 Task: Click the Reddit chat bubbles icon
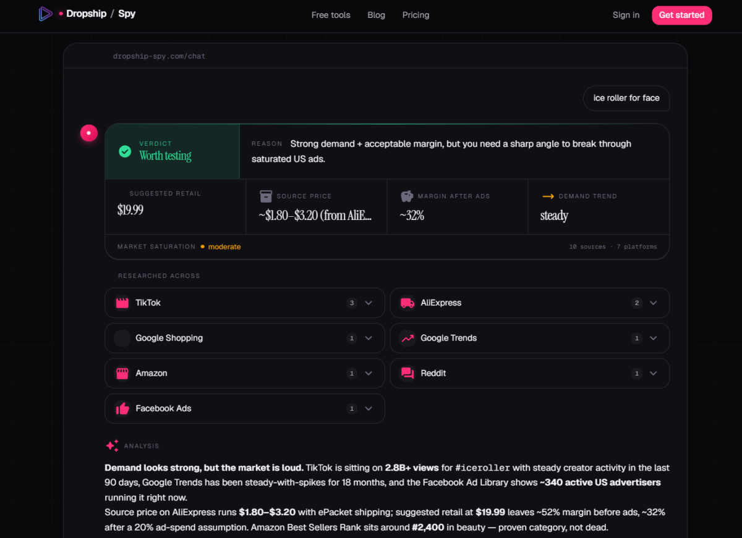pos(407,373)
